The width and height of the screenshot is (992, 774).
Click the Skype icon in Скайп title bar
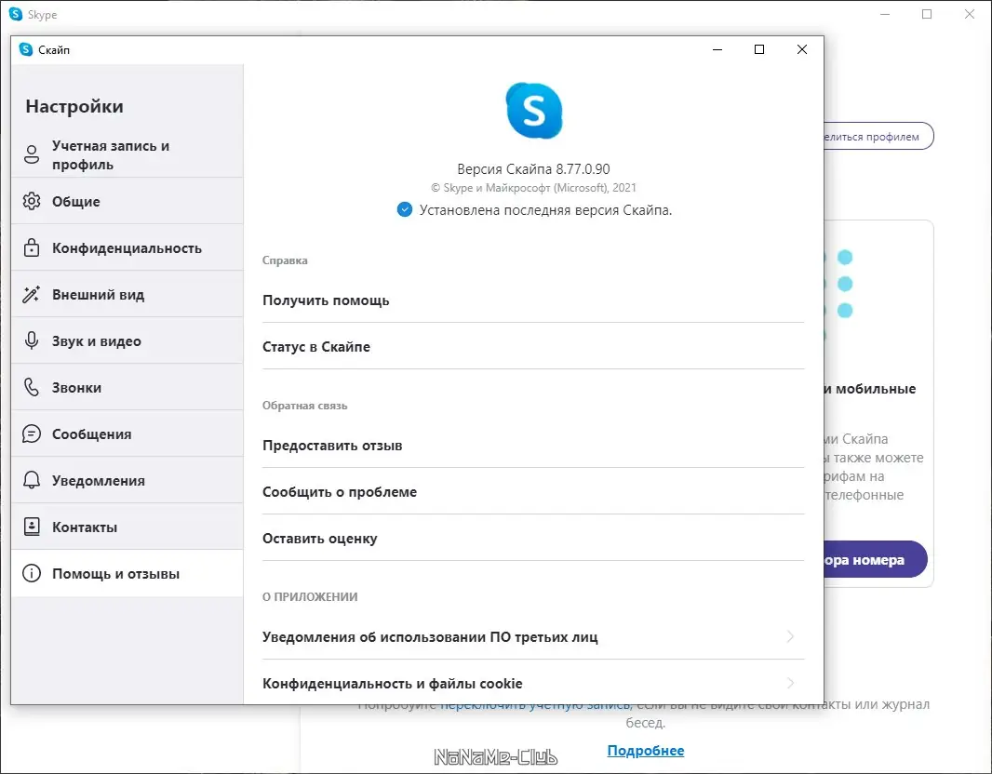click(x=26, y=49)
